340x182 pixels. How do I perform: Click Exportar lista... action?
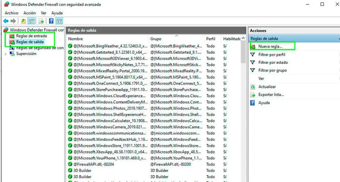[271, 95]
